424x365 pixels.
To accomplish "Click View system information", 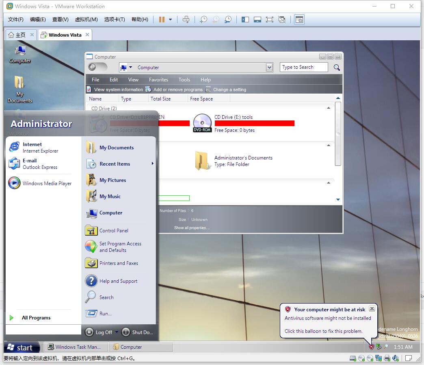I will (x=115, y=90).
